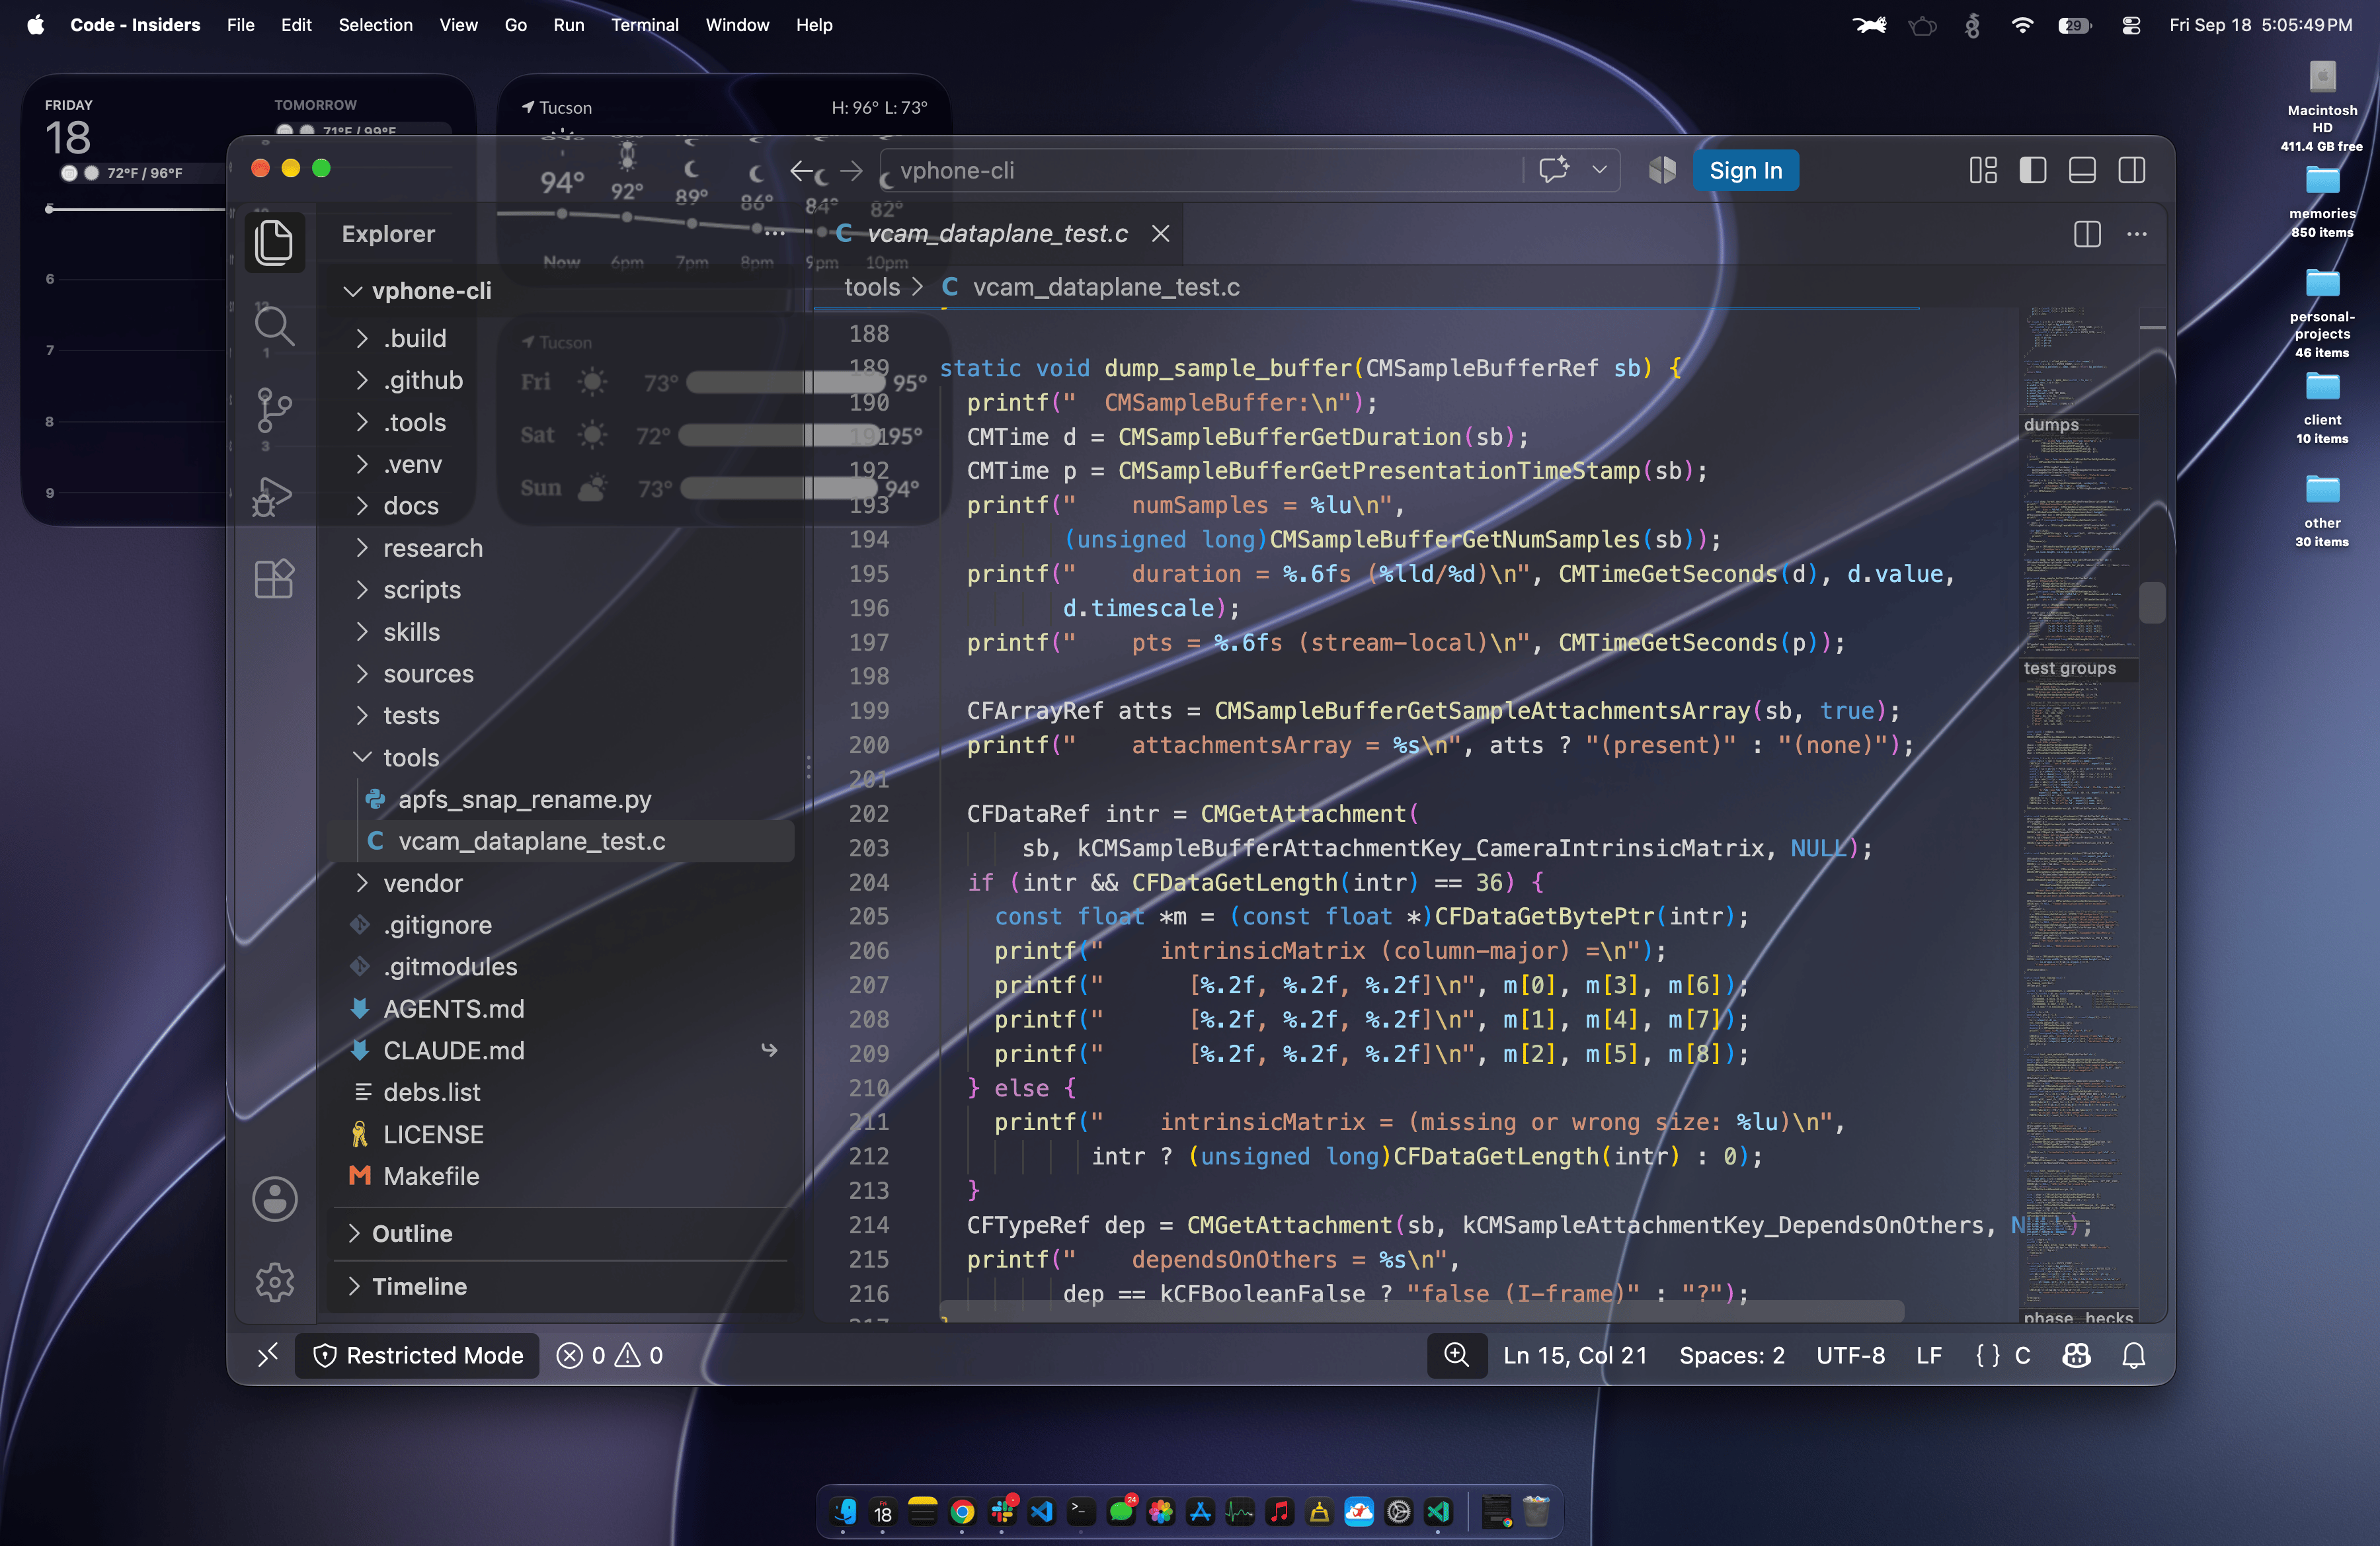
Task: Split the editor to the right
Action: point(2087,234)
